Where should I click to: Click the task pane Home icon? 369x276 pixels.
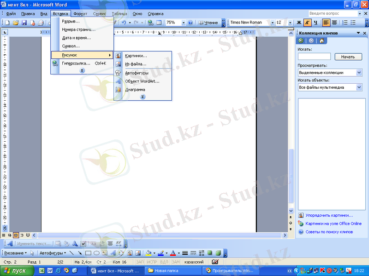[321, 40]
